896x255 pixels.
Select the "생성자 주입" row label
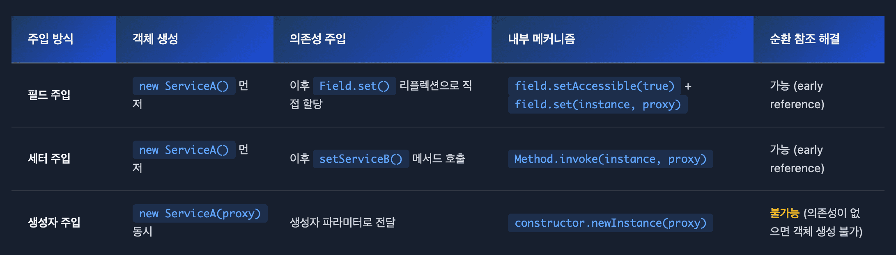click(54, 222)
